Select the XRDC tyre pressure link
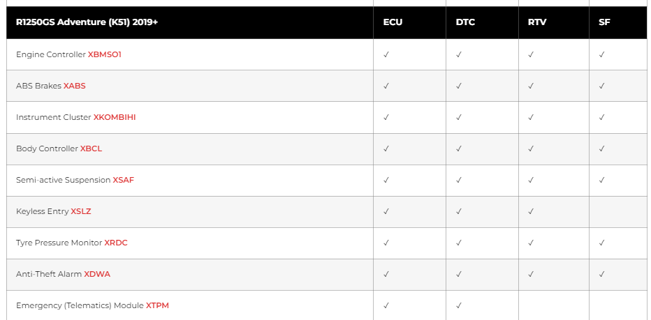651x320 pixels. (116, 243)
